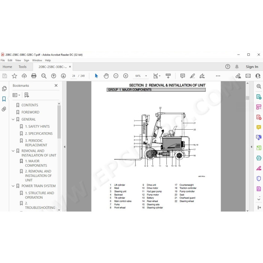Open bookmark options dropdown

click(16, 95)
